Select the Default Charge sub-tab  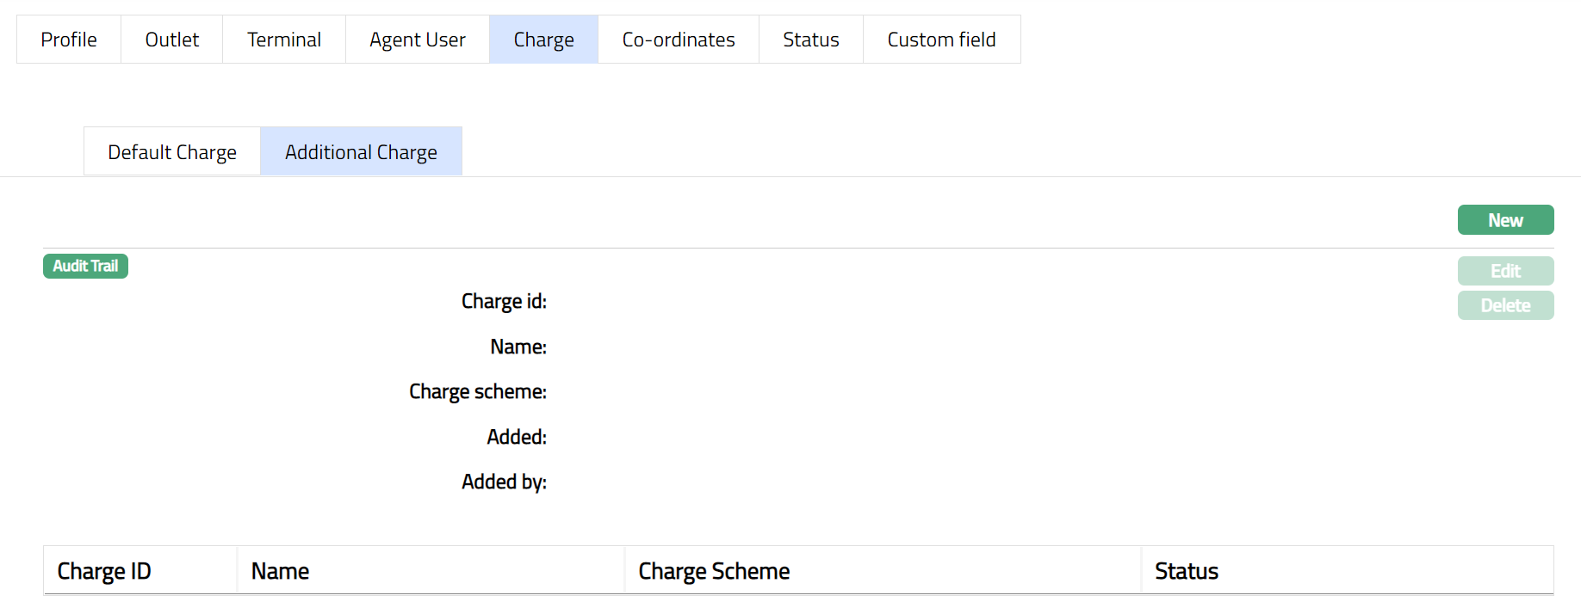click(x=172, y=152)
